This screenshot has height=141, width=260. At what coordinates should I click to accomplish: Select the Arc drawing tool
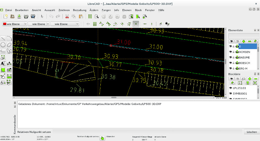click(x=9, y=38)
